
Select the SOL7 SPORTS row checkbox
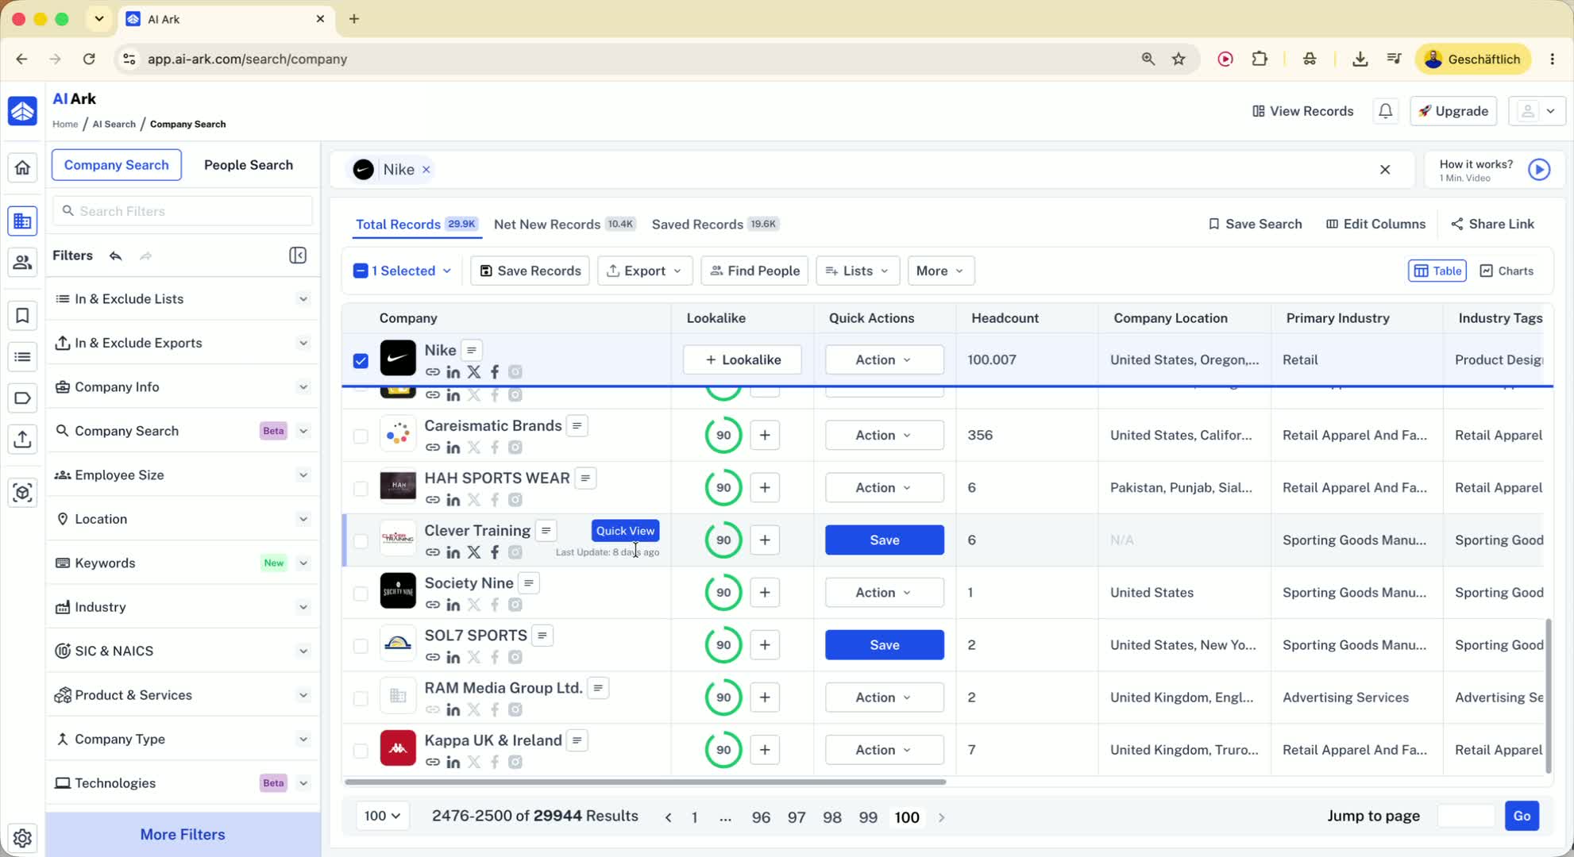[x=361, y=646]
